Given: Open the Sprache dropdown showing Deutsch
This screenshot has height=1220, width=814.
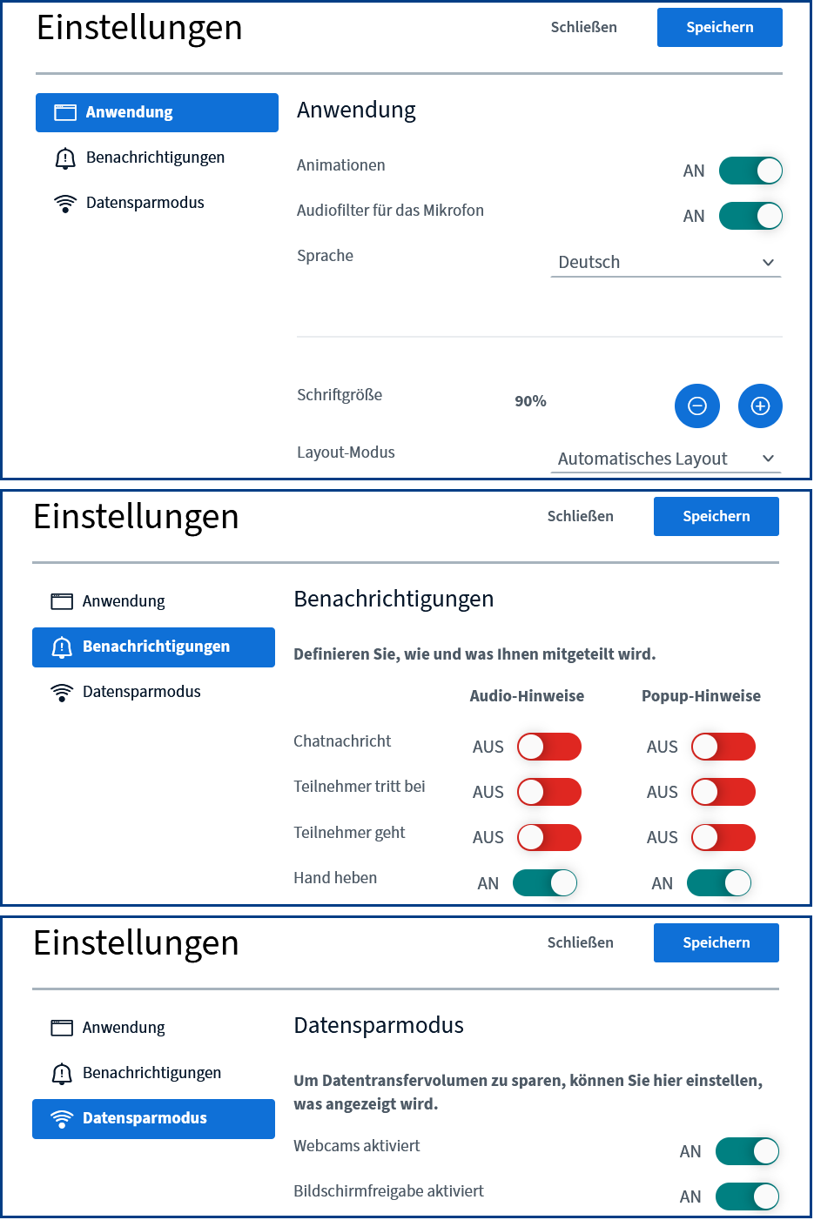Looking at the screenshot, I should coord(666,262).
